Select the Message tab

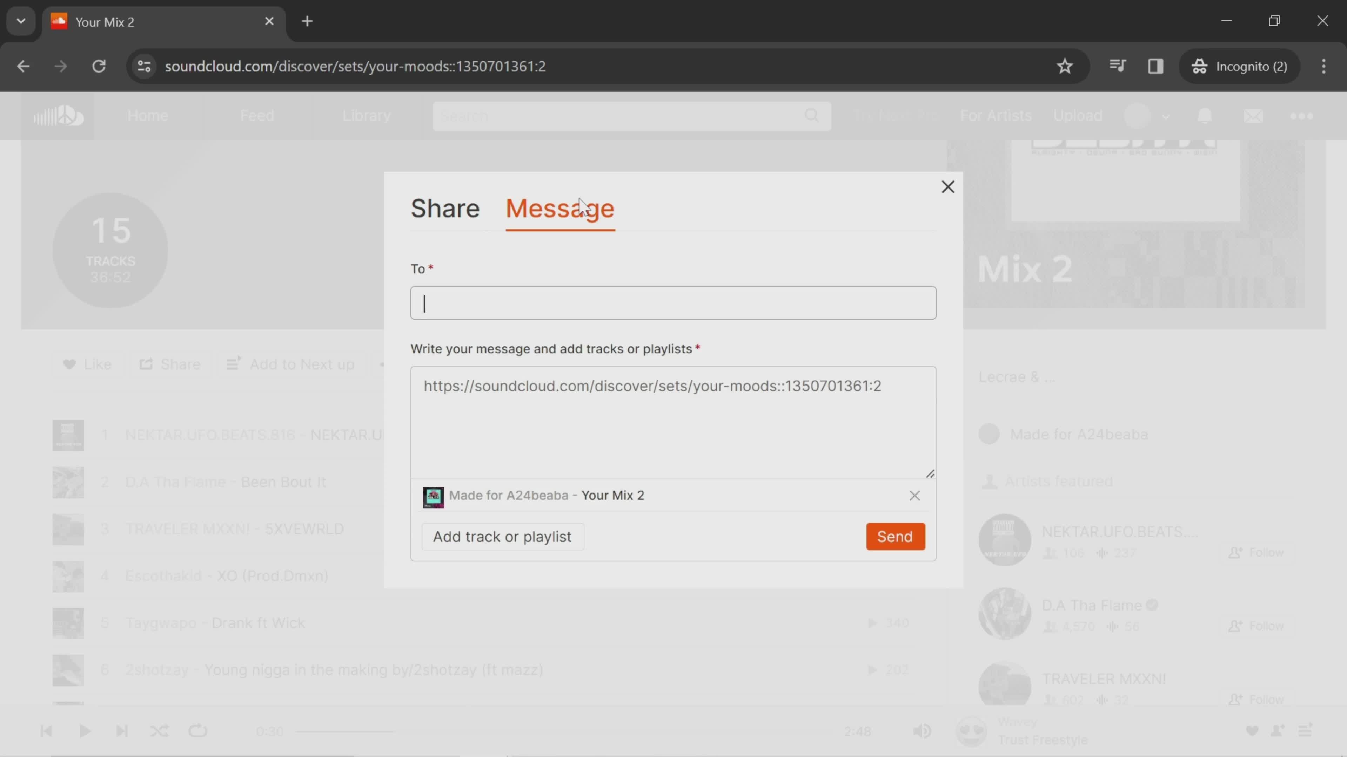560,207
